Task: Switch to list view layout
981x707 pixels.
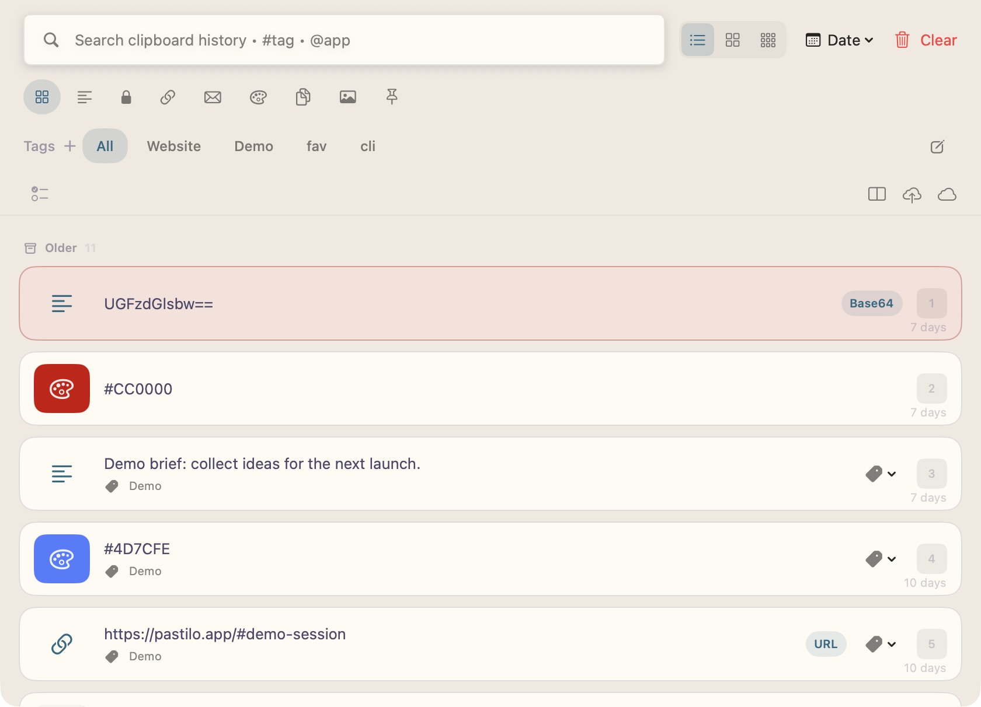Action: (x=697, y=40)
